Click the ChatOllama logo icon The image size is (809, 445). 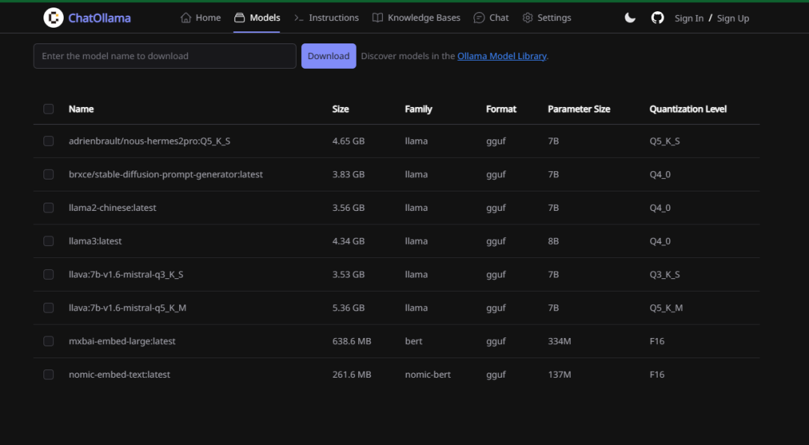pos(53,18)
